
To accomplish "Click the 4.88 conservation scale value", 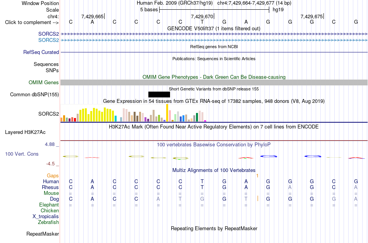I will 50,144.
